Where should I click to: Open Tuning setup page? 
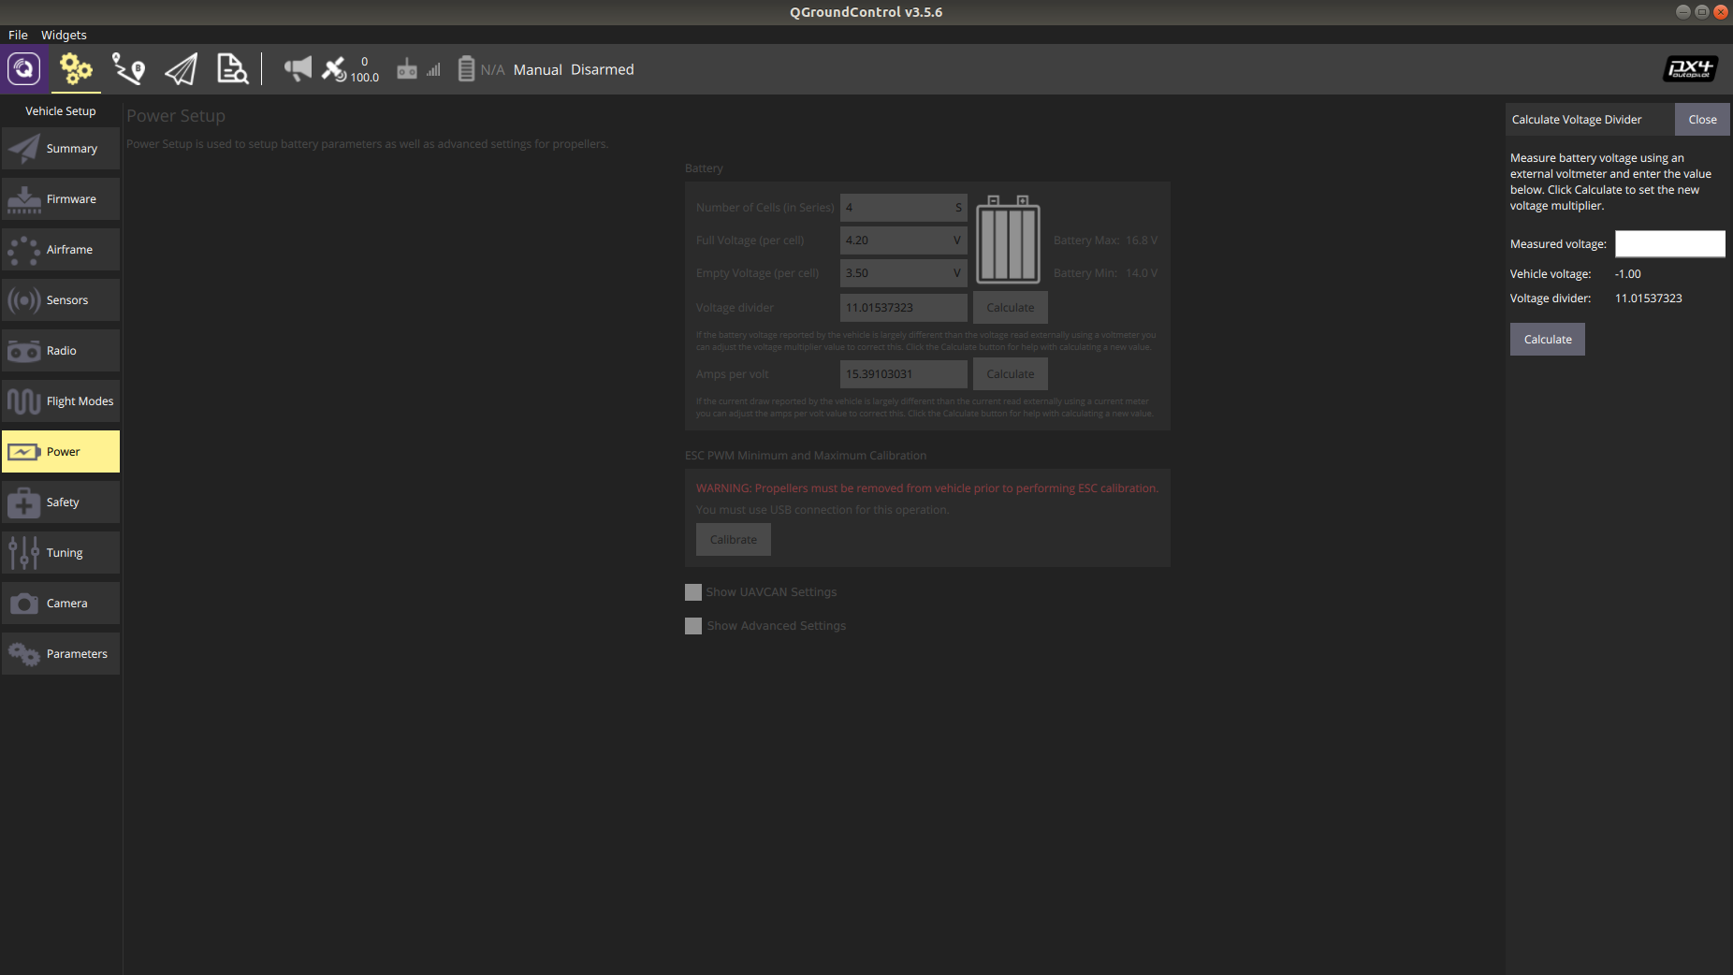(x=61, y=553)
